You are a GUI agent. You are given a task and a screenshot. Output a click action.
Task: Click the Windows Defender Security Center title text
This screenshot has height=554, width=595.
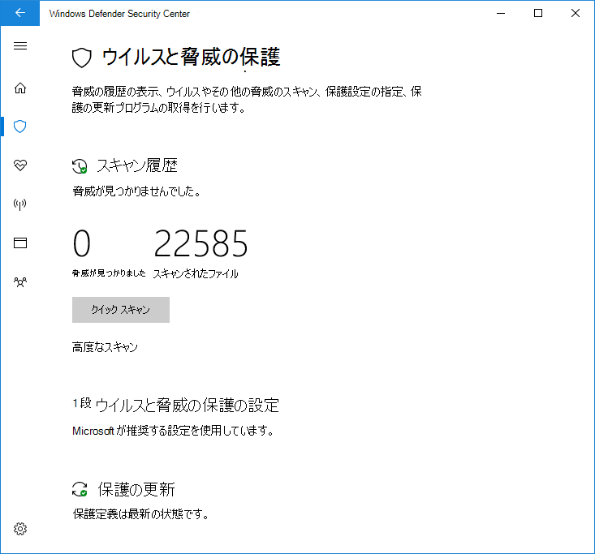(119, 14)
